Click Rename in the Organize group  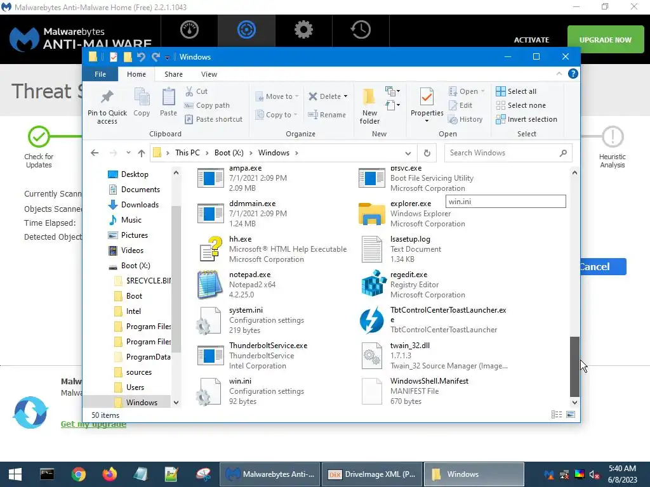click(327, 115)
